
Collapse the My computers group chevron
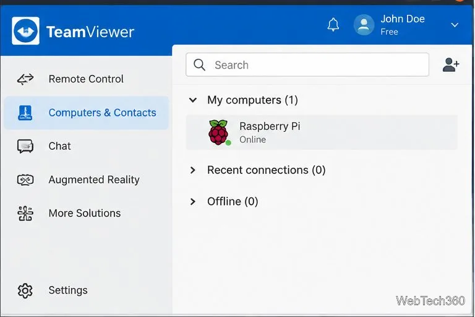click(193, 100)
